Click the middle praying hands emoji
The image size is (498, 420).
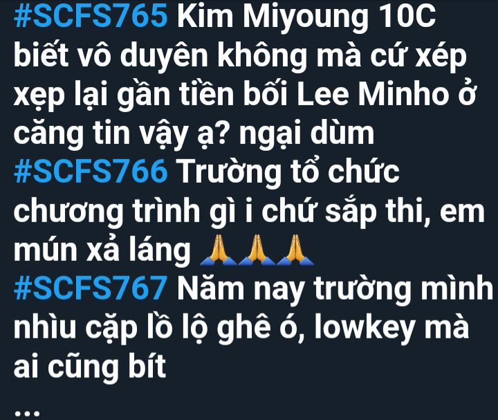[x=257, y=250]
